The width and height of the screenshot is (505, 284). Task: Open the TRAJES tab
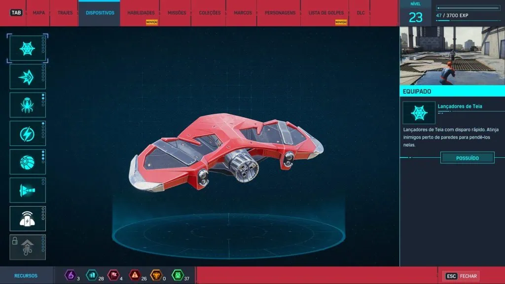point(65,13)
